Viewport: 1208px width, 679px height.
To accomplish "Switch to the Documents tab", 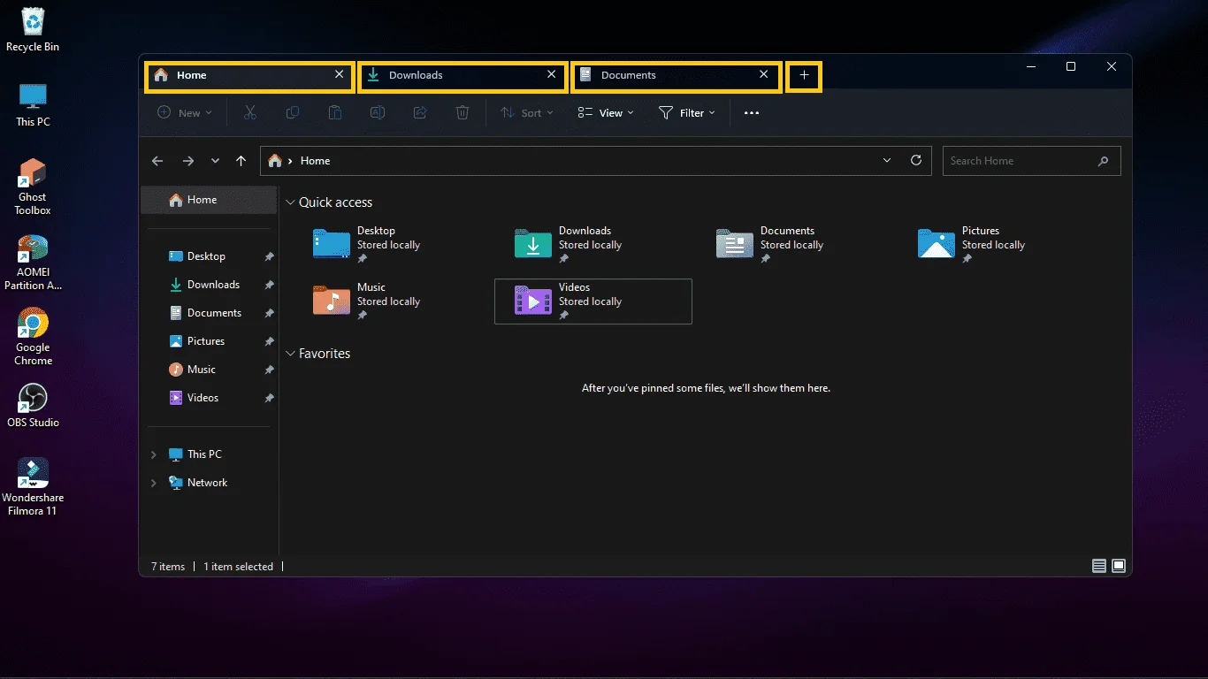I will pyautogui.click(x=677, y=76).
